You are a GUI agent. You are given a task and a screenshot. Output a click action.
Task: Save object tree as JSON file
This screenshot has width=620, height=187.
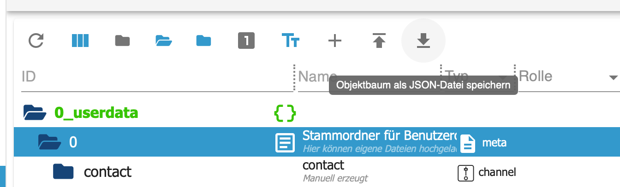tap(423, 41)
